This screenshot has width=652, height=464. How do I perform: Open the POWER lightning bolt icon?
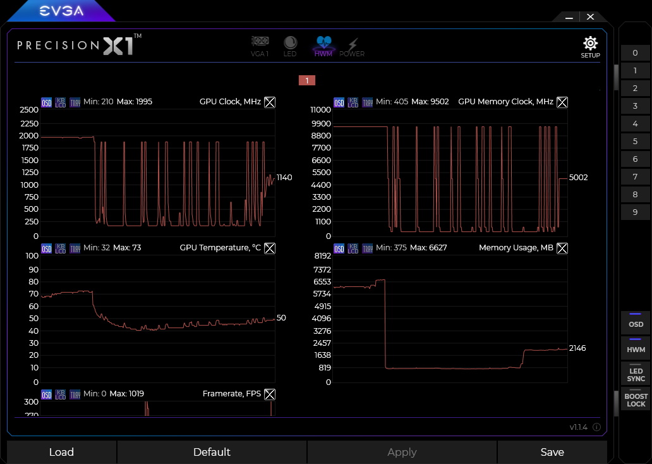352,46
